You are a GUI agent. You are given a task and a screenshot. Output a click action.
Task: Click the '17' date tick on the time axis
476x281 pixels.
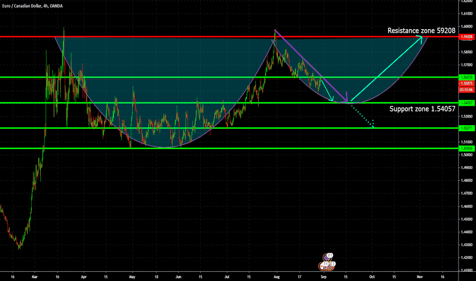[x=299, y=277]
